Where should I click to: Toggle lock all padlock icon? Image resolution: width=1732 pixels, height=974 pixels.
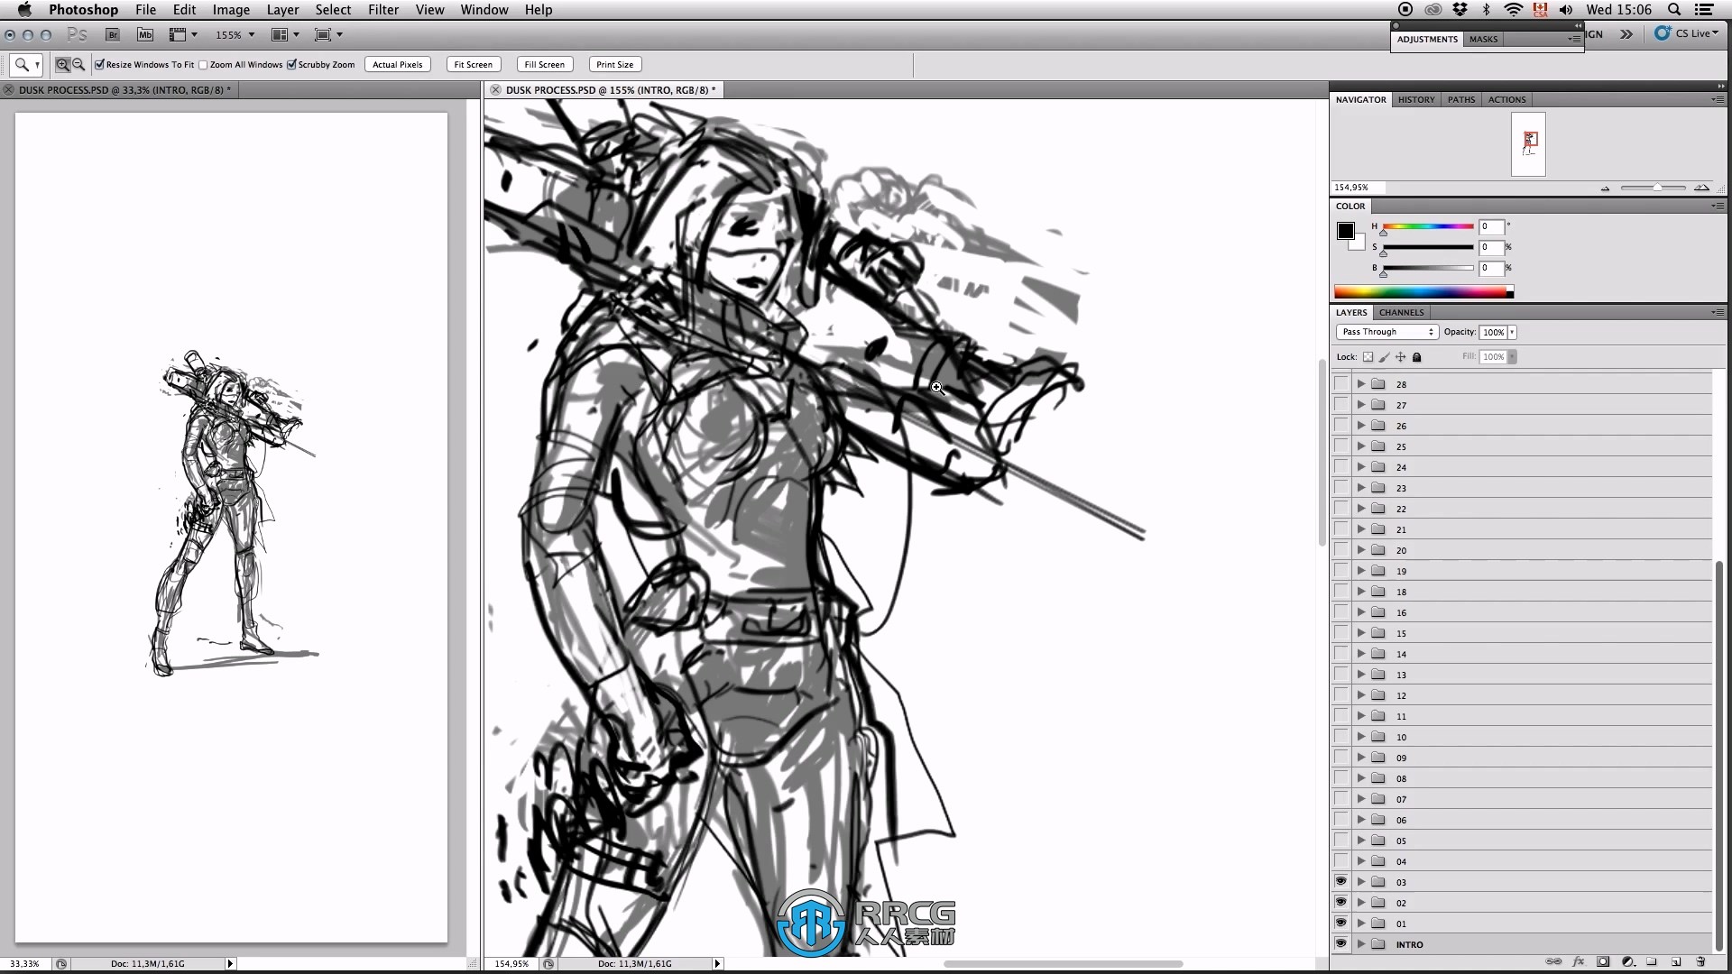1416,357
